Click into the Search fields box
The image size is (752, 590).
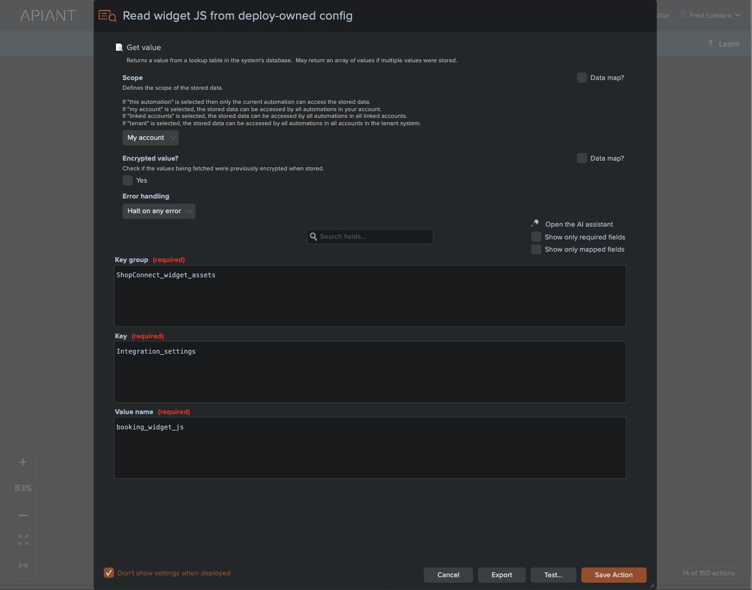[370, 236]
